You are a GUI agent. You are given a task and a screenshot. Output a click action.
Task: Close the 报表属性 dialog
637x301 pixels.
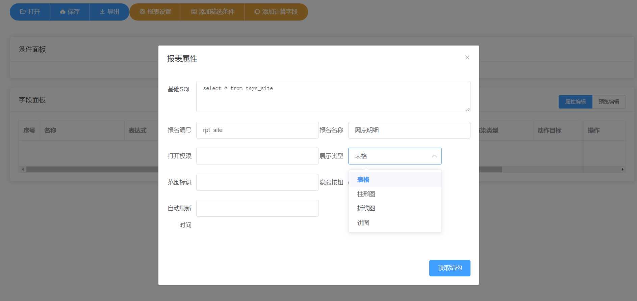(467, 58)
